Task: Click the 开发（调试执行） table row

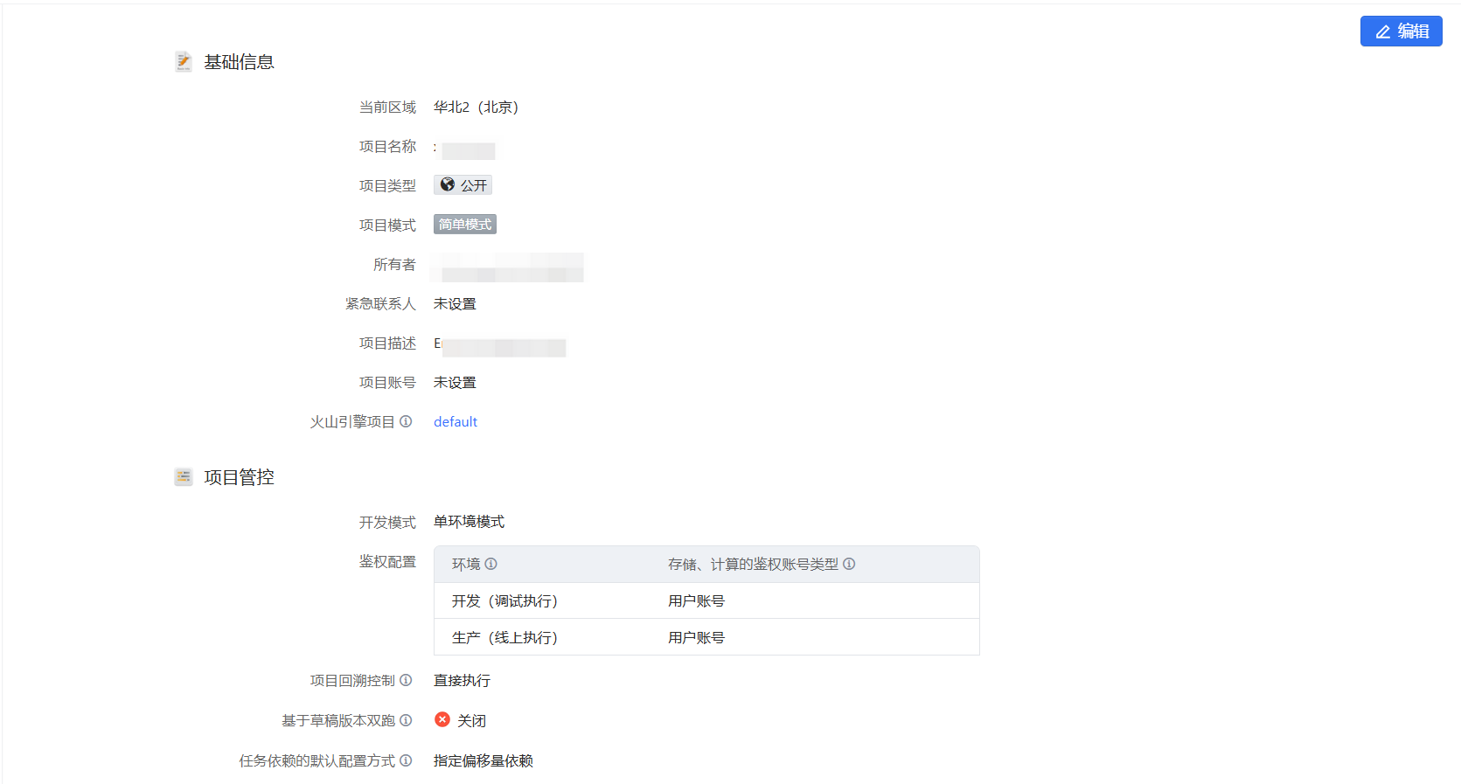Action: (x=706, y=601)
